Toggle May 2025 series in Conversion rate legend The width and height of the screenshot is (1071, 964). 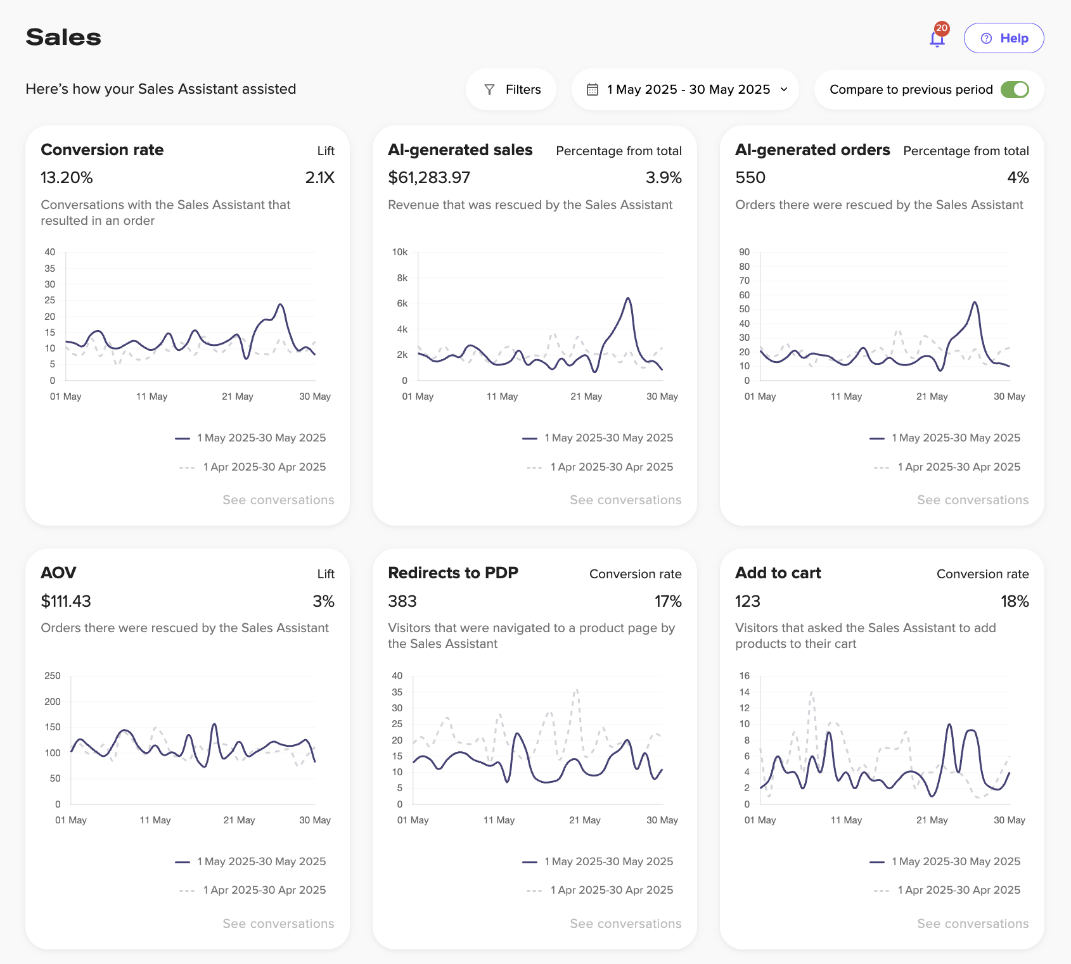point(251,438)
